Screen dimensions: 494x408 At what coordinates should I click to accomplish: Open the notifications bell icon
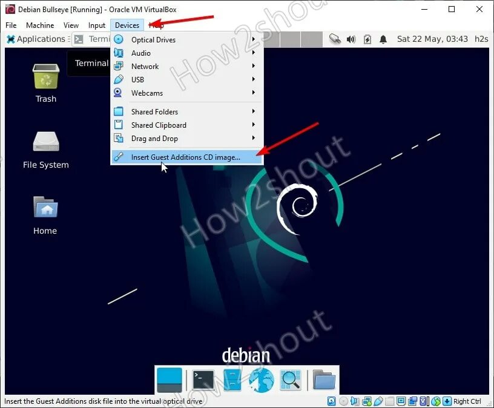coord(383,39)
